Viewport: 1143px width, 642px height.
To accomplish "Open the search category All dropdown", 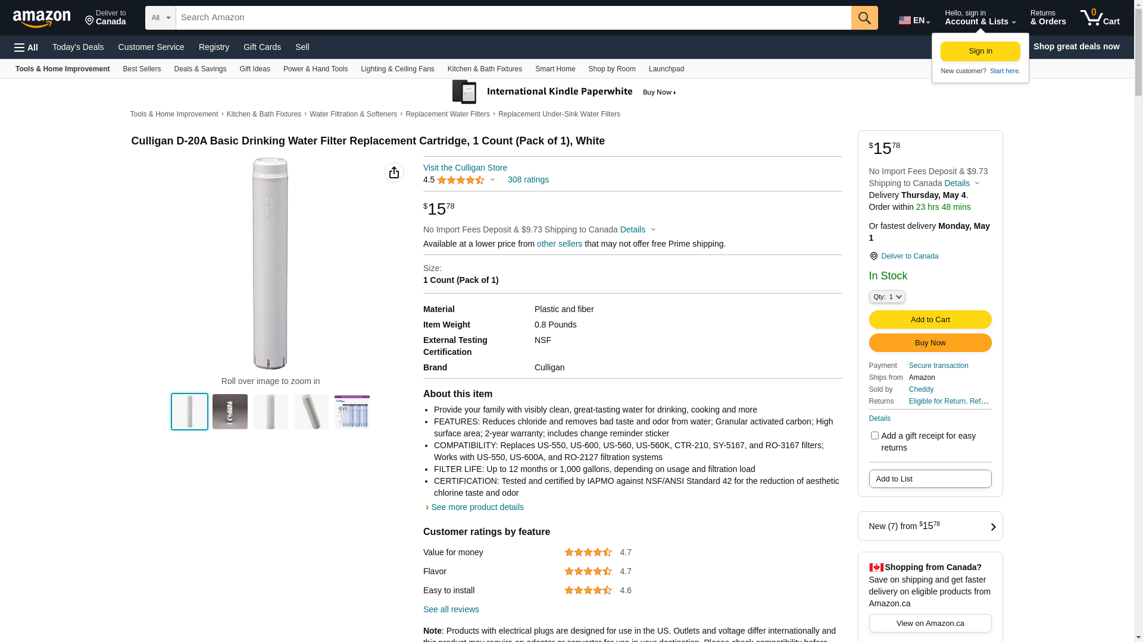I will pos(161,18).
